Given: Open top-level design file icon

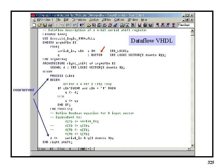Looking at the screenshot, I should click(x=133, y=25).
